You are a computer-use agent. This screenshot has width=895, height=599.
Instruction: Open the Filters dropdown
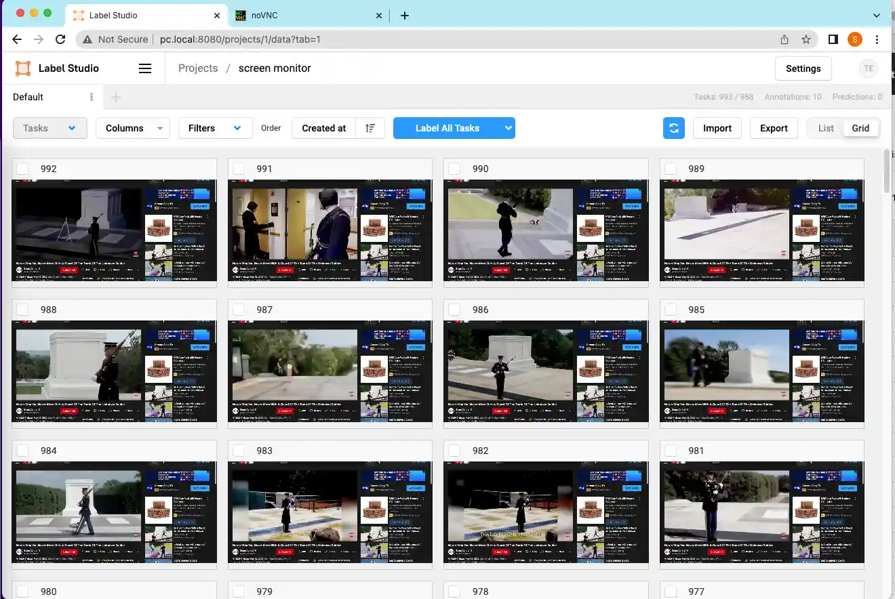click(215, 128)
